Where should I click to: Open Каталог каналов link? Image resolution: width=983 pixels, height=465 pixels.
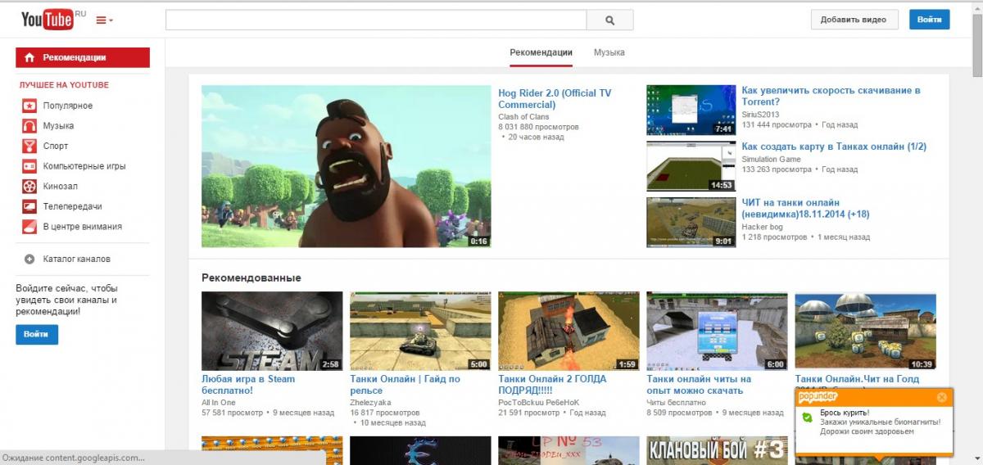[77, 259]
